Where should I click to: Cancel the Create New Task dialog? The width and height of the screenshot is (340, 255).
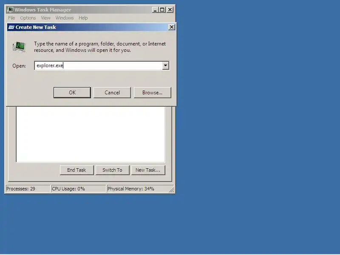(112, 93)
